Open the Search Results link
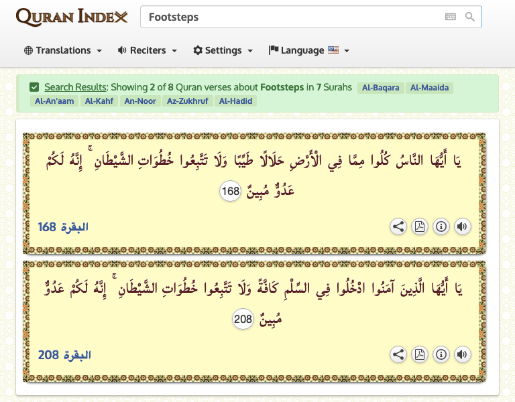The height and width of the screenshot is (402, 515). point(76,87)
